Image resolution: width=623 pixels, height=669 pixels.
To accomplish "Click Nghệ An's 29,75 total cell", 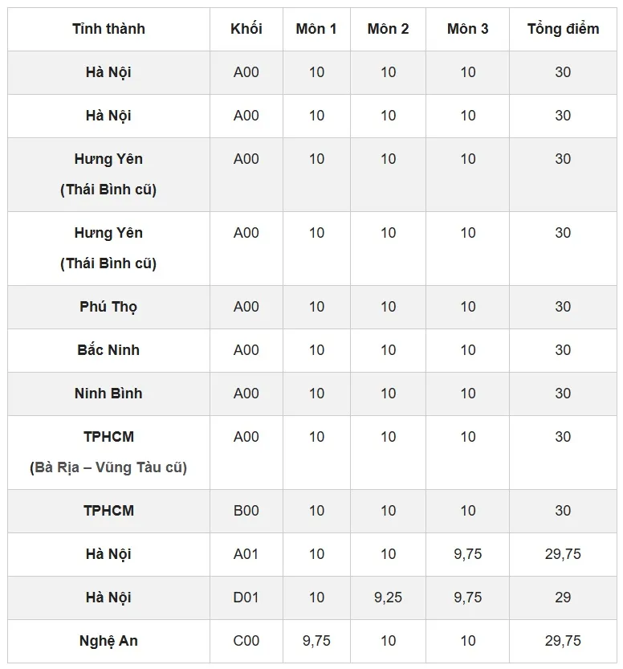I will pos(563,641).
